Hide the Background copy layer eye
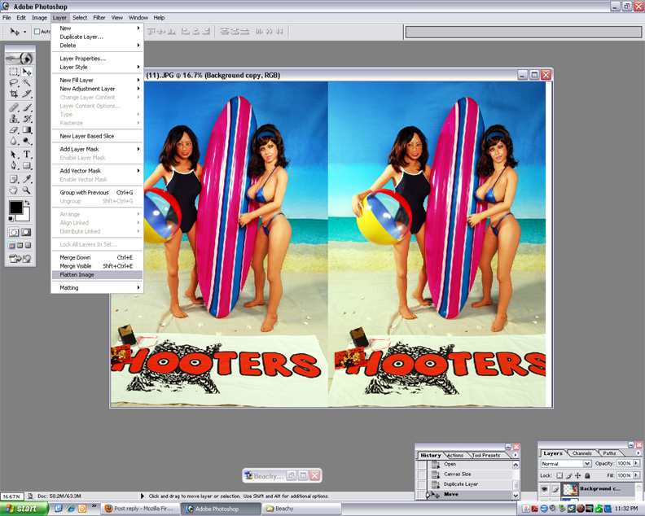 click(544, 489)
